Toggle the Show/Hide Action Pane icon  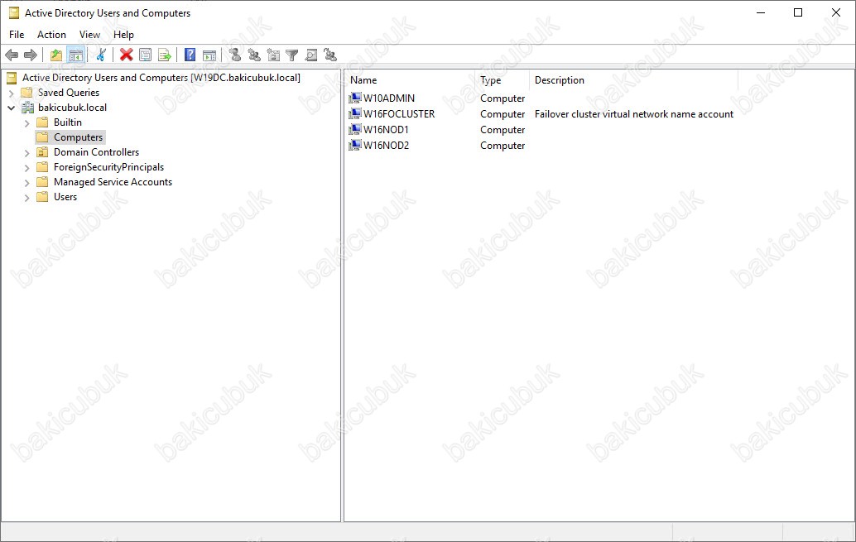pos(209,55)
